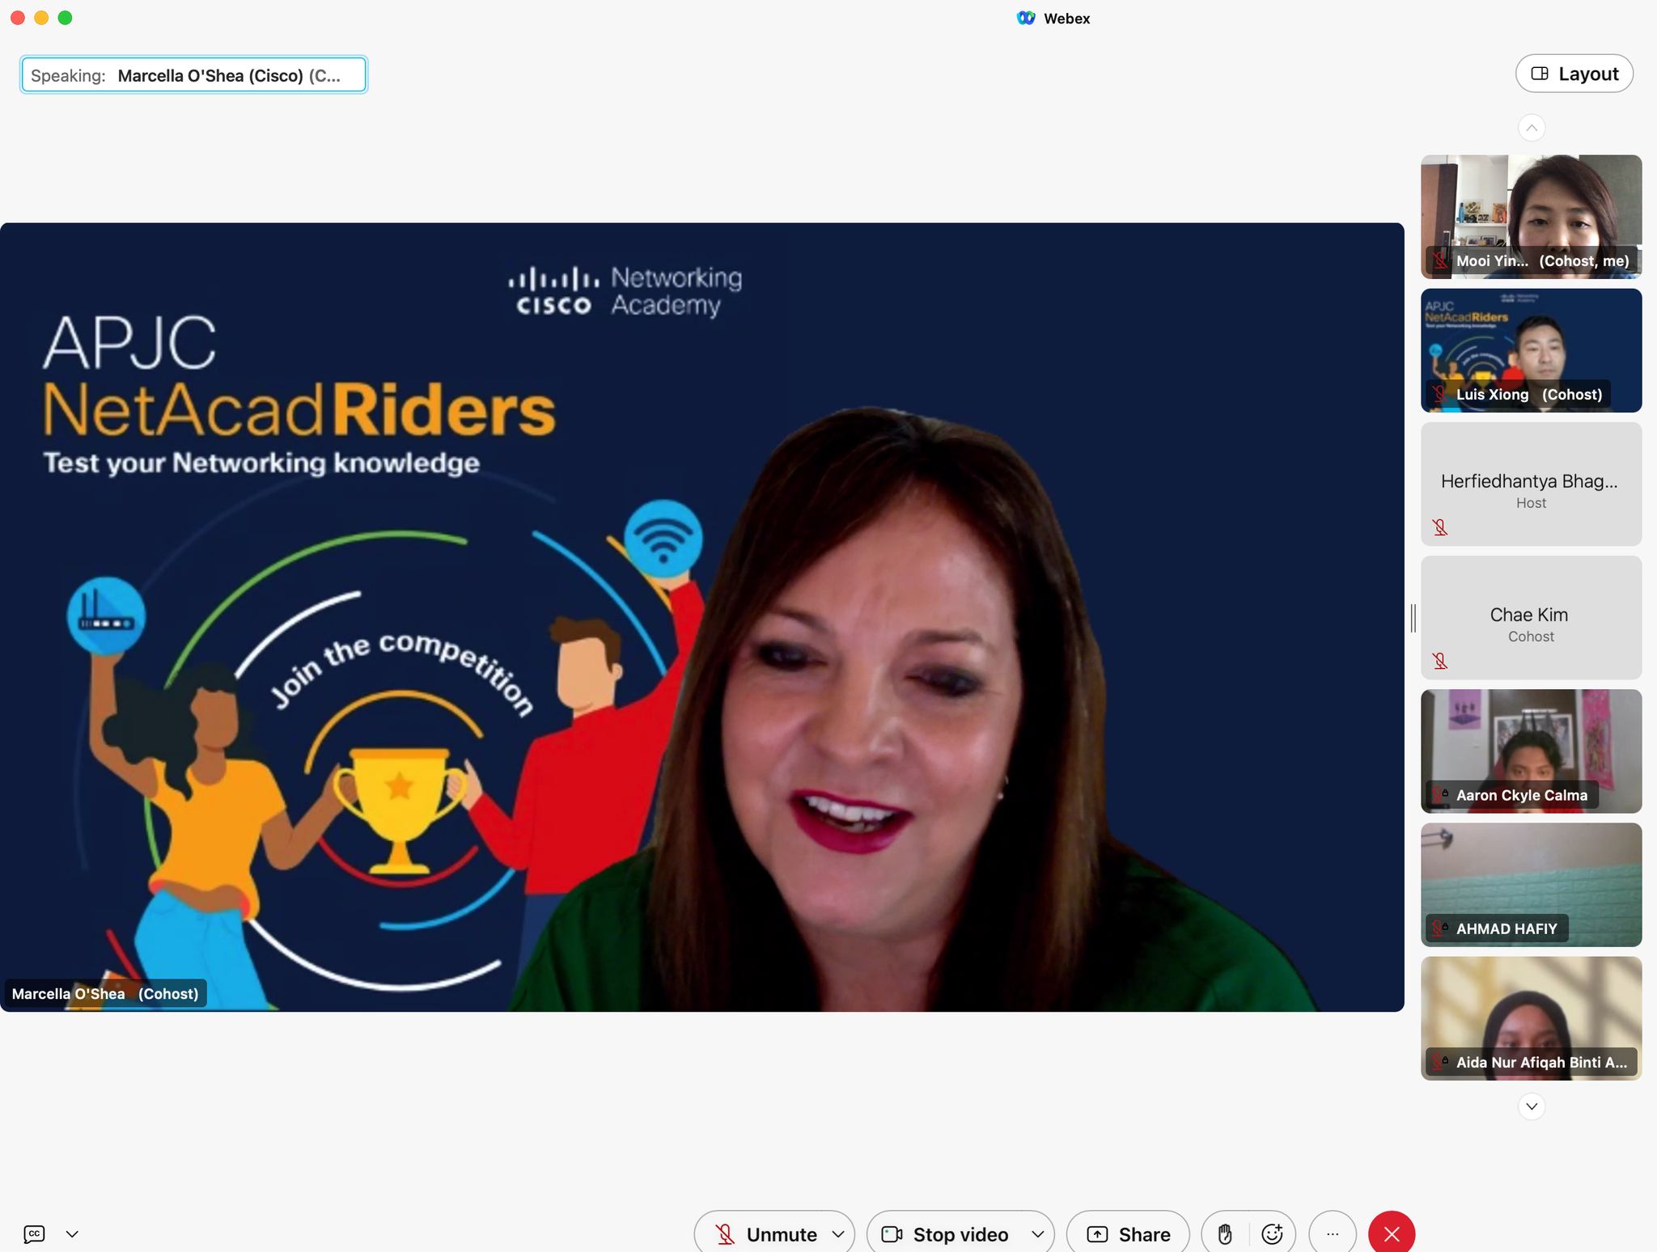The width and height of the screenshot is (1657, 1252).
Task: Select AHMAD HAFIY's video thumbnail
Action: click(1532, 884)
